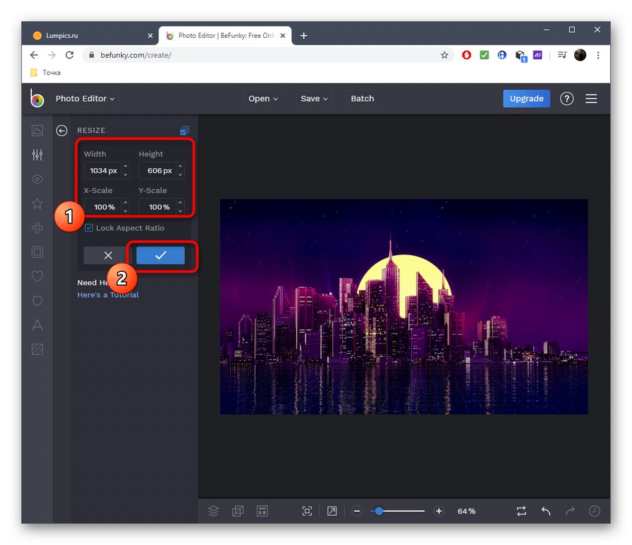
Task: Open the Frames icon in sidebar
Action: (x=37, y=252)
